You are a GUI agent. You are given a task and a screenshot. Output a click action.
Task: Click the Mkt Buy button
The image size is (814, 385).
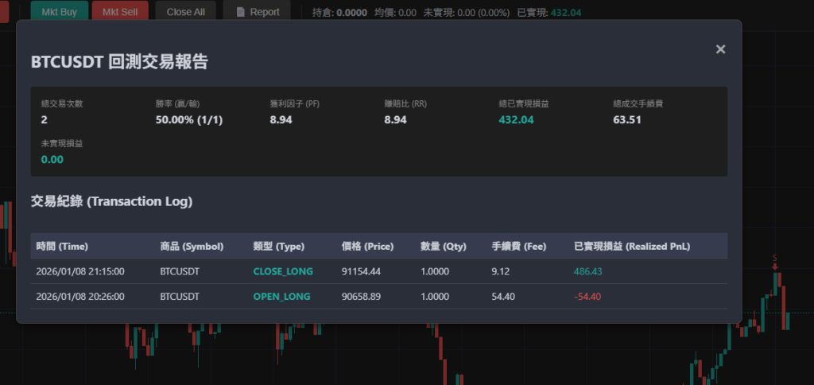(x=59, y=11)
